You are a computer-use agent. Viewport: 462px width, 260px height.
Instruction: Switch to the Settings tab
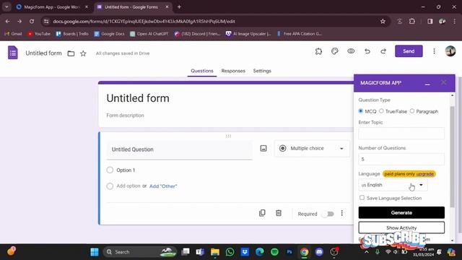(262, 71)
